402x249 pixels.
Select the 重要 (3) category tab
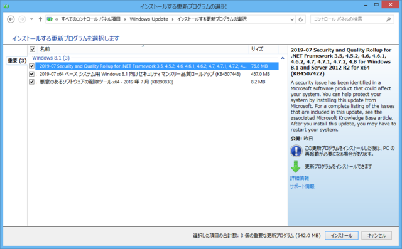coord(17,61)
